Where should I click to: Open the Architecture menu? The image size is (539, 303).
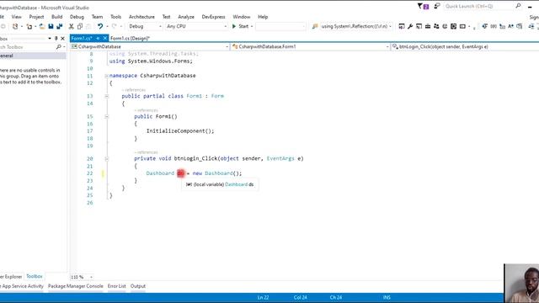[141, 17]
